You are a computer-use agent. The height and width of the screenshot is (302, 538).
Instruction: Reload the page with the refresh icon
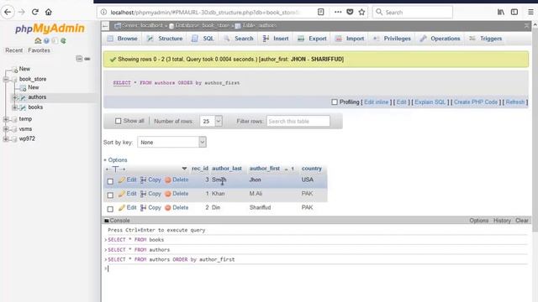click(34, 12)
